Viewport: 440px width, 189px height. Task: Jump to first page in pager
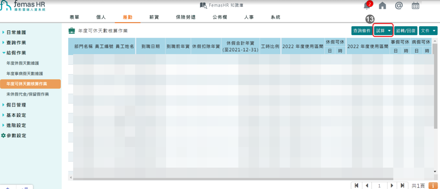(x=356, y=186)
